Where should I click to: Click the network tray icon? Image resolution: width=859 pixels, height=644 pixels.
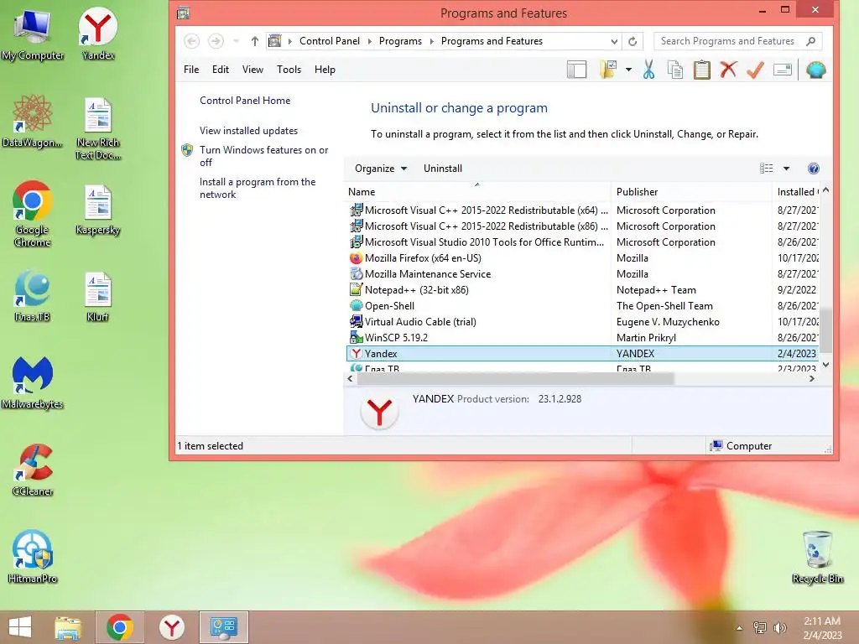tap(760, 627)
